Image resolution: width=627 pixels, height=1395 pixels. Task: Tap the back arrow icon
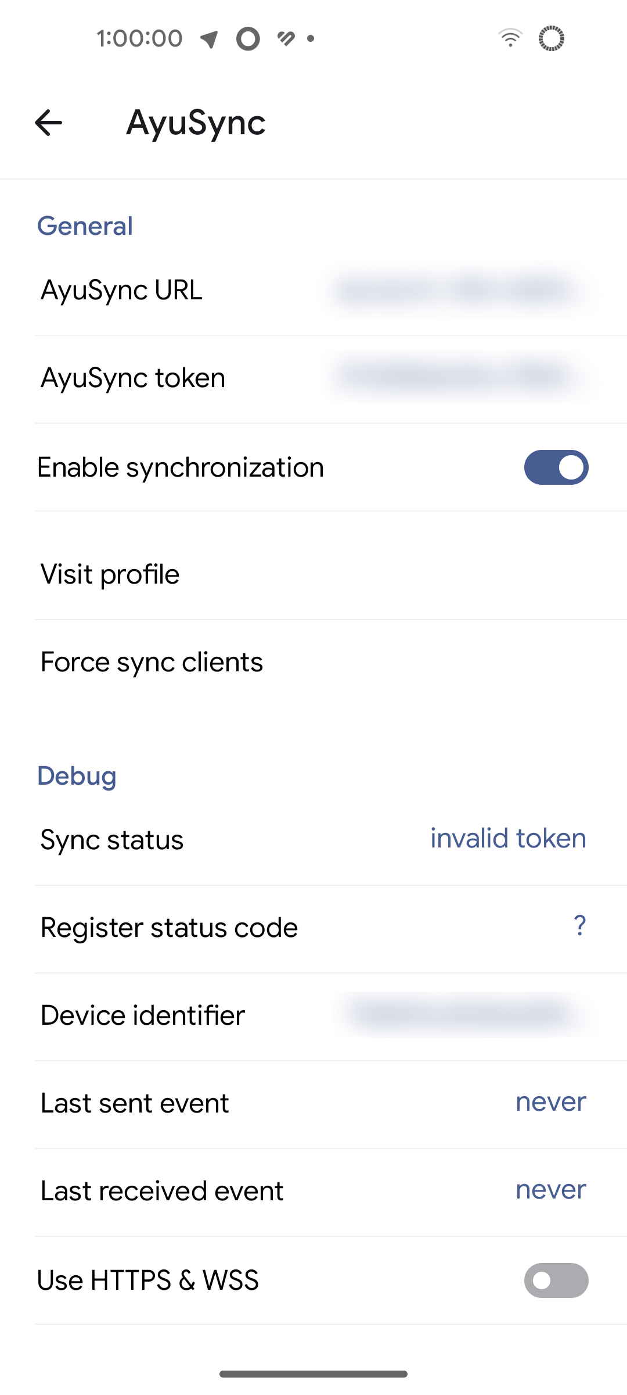coord(49,123)
